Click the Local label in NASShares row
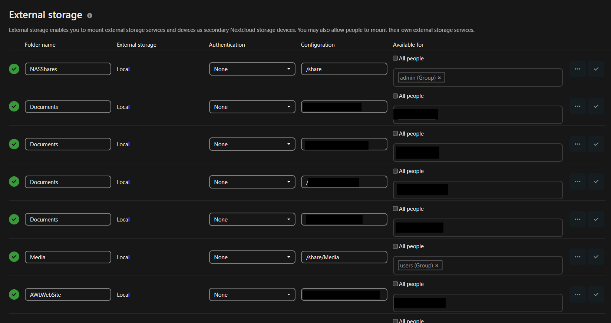 click(x=123, y=69)
